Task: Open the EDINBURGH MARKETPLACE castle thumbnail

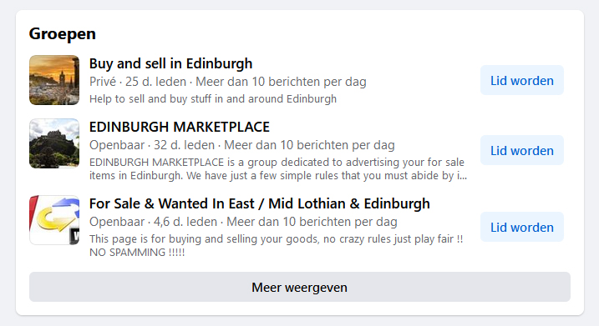Action: click(54, 143)
